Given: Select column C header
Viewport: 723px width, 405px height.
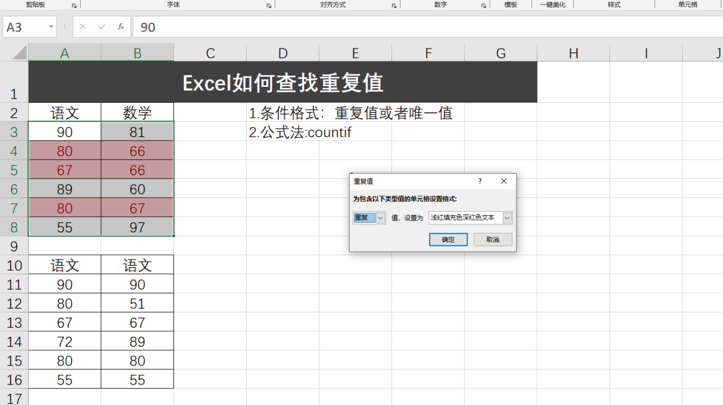Looking at the screenshot, I should coord(210,53).
